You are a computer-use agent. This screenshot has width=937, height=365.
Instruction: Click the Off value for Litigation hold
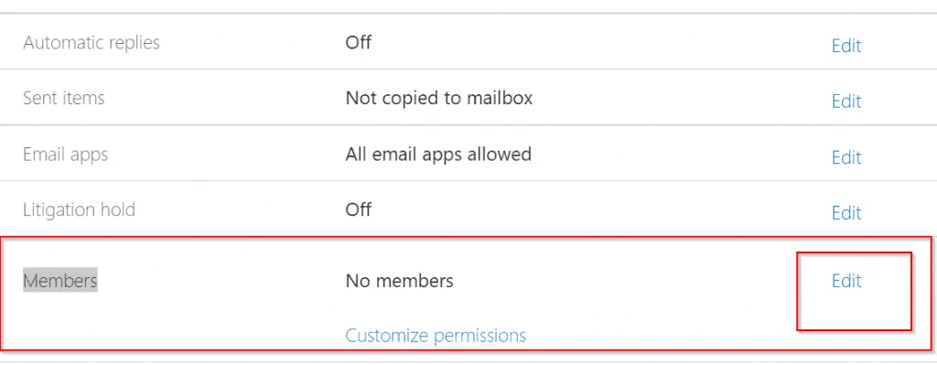[x=358, y=209]
